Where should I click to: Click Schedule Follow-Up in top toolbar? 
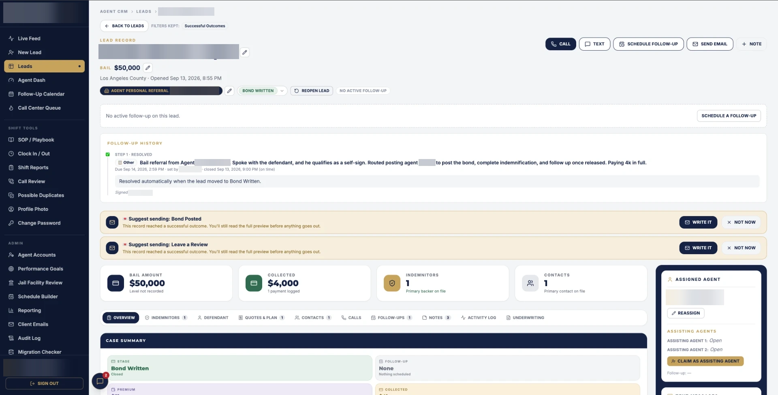tap(648, 44)
